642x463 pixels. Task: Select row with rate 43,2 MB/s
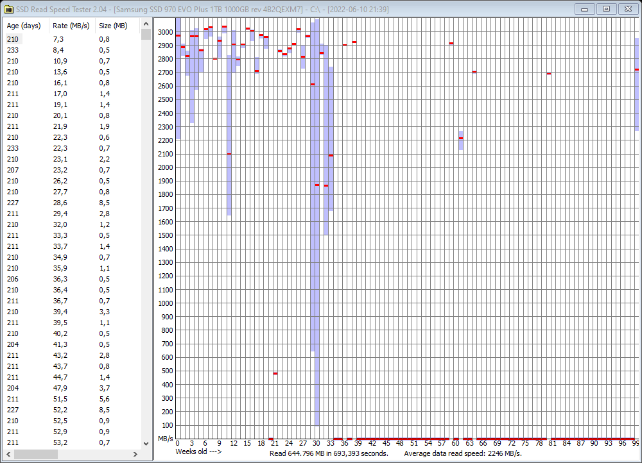tap(72, 355)
